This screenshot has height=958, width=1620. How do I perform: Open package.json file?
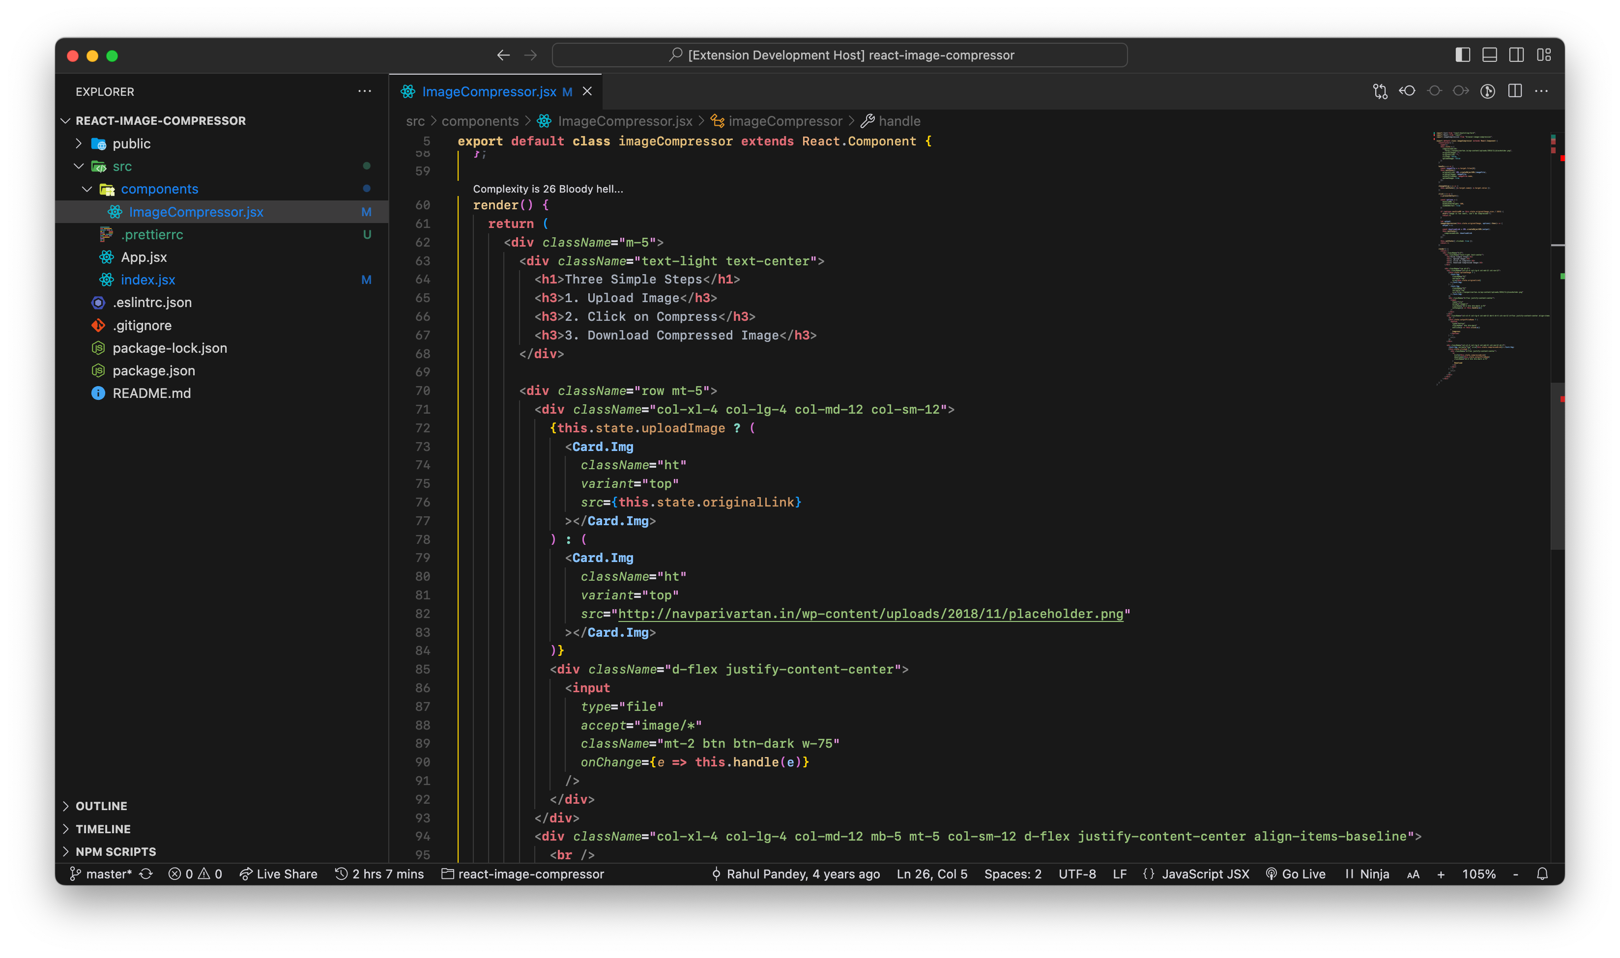(222, 370)
